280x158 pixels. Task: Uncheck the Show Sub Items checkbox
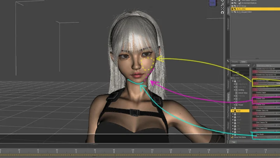point(232,137)
